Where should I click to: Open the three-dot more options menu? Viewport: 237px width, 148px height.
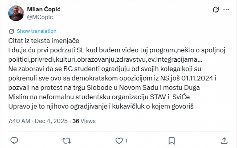click(x=226, y=10)
